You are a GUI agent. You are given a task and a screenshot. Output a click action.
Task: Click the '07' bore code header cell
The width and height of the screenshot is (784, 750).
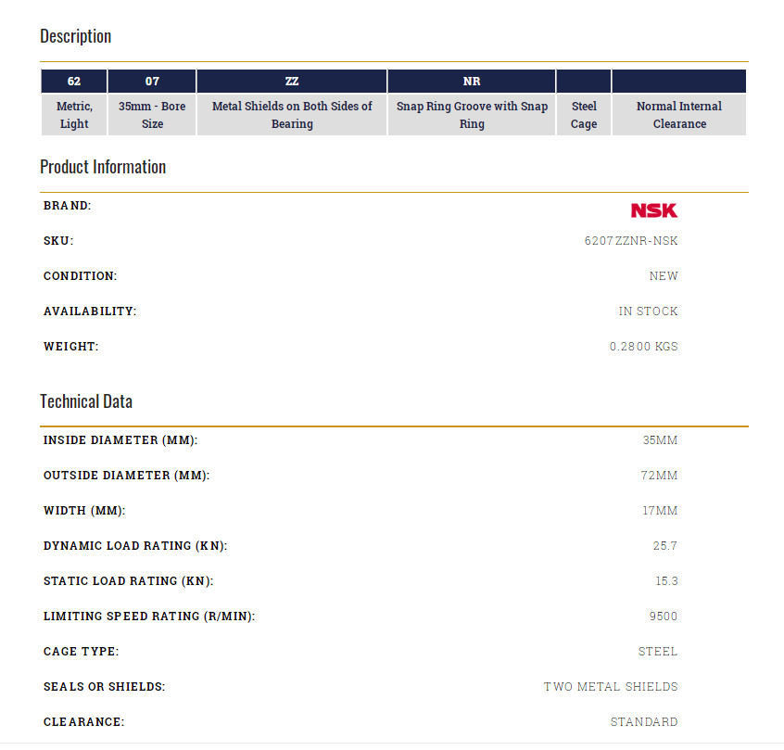[x=152, y=82]
